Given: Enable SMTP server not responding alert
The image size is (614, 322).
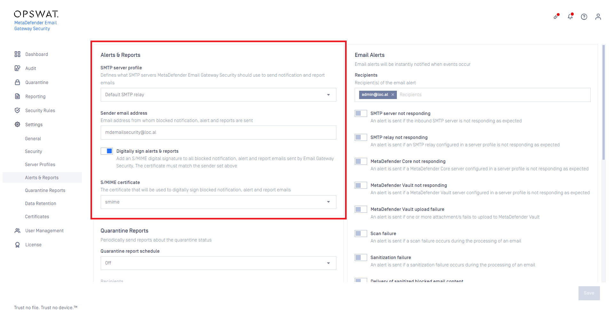Looking at the screenshot, I should [x=361, y=113].
